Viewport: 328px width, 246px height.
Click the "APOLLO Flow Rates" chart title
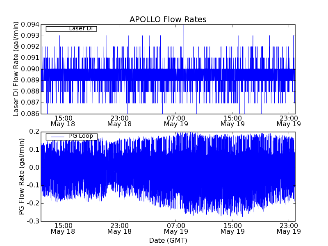(168, 19)
